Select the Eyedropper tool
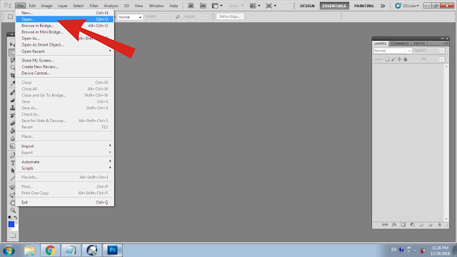 pyautogui.click(x=12, y=84)
